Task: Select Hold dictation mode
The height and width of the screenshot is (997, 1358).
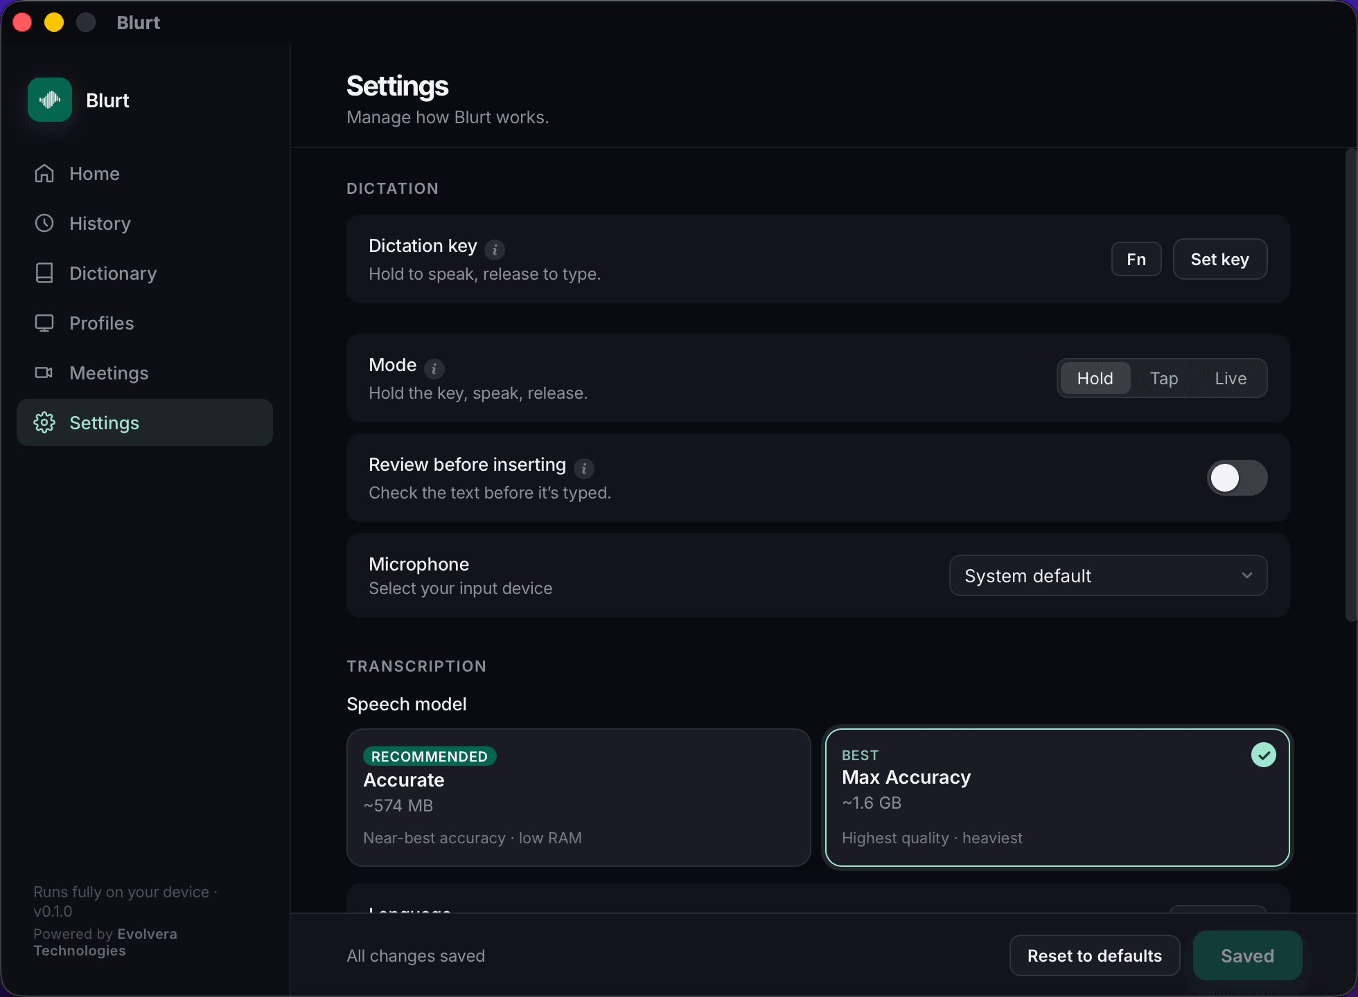Action: (1095, 378)
